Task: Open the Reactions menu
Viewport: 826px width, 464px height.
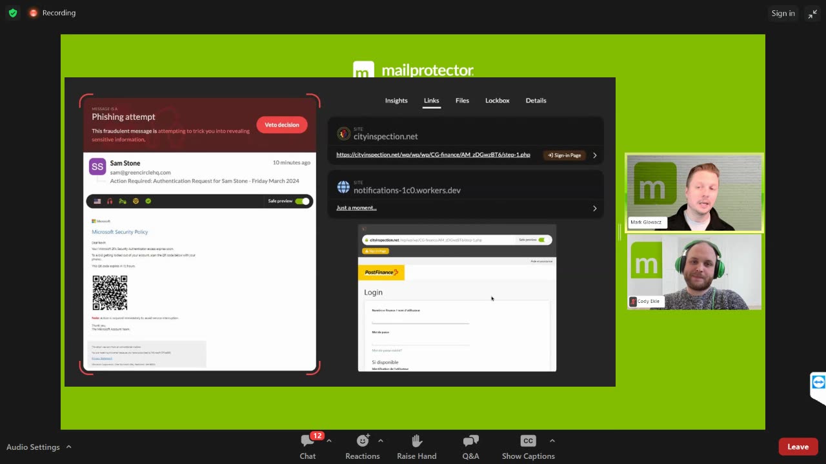Action: tap(362, 447)
